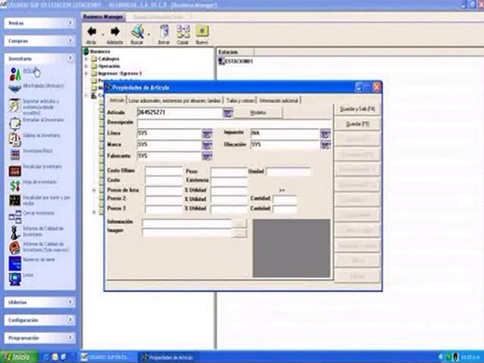Click the Copiar copy toolbar icon
Viewport: 484px width, 363px height.
[x=183, y=31]
